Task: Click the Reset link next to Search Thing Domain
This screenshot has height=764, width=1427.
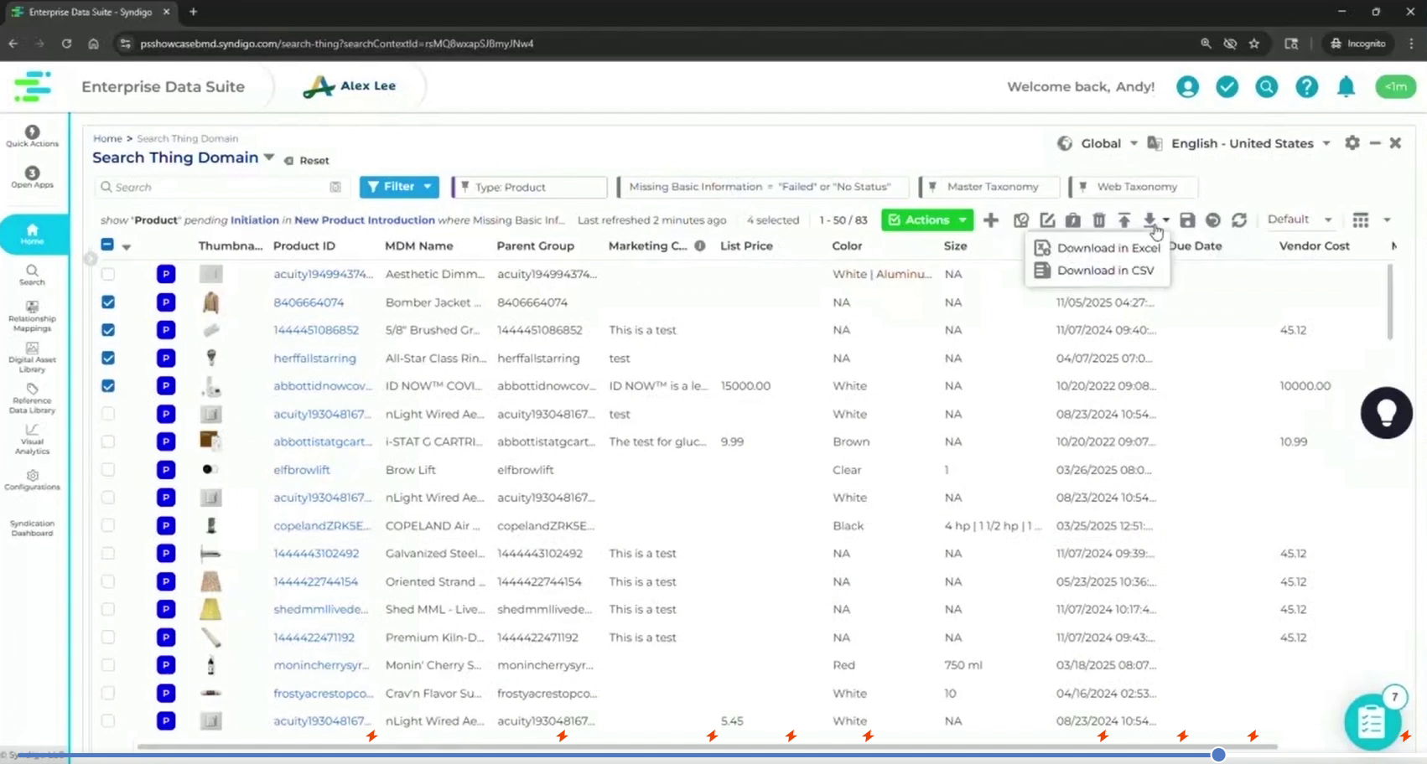Action: click(315, 160)
